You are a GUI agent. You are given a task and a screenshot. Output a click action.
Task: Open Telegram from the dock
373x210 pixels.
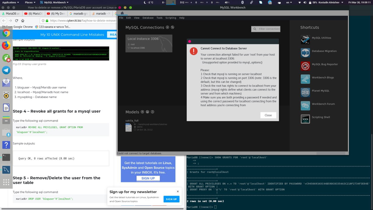(6, 70)
